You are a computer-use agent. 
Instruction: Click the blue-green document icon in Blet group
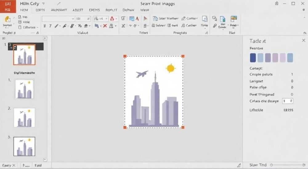point(223,19)
